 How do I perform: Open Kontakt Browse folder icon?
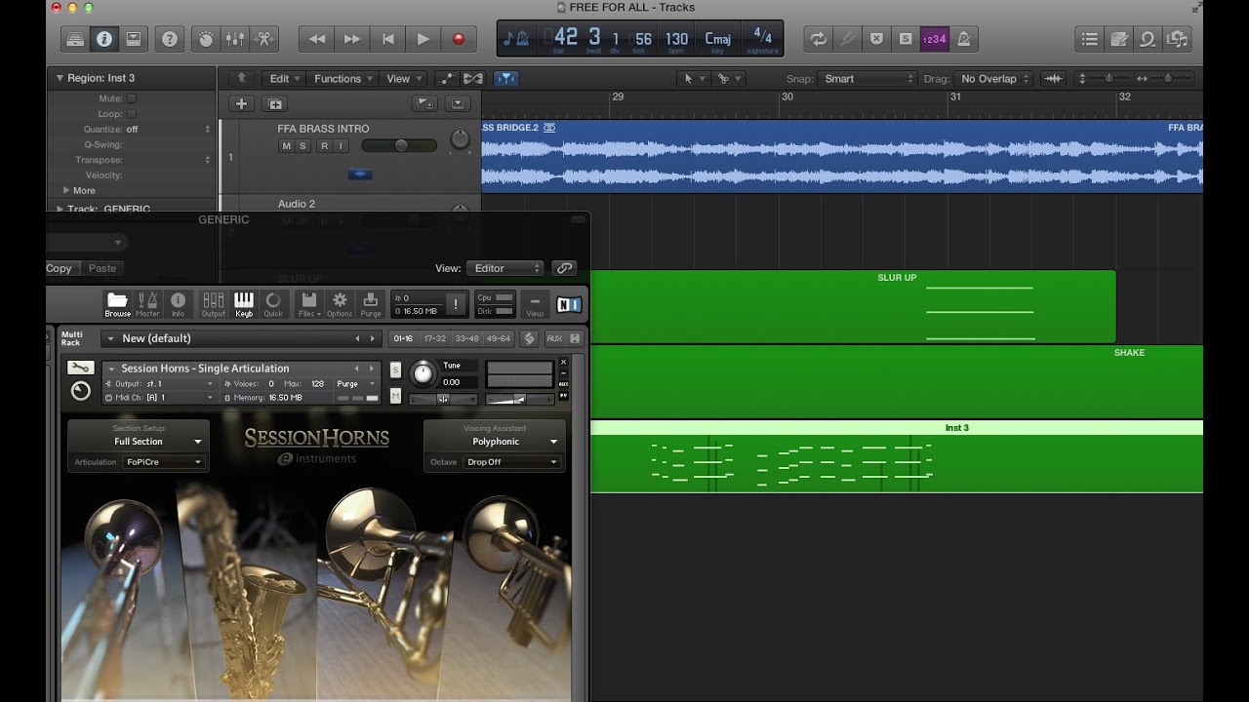tap(117, 304)
